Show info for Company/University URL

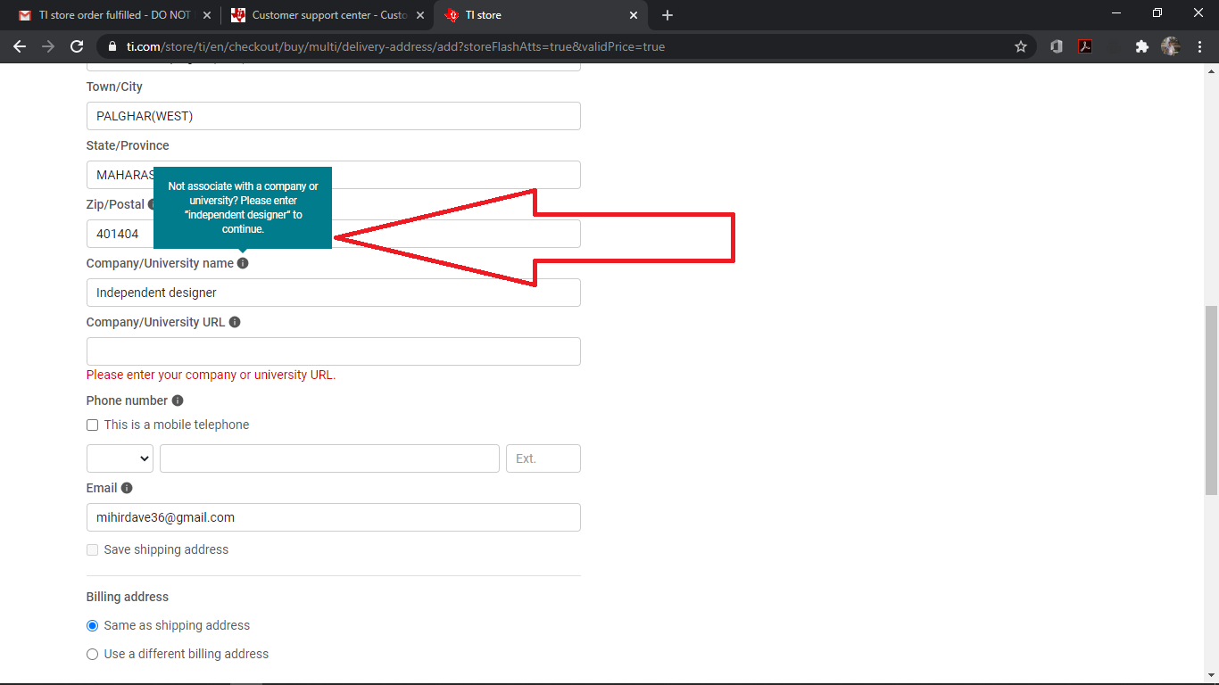tap(235, 322)
